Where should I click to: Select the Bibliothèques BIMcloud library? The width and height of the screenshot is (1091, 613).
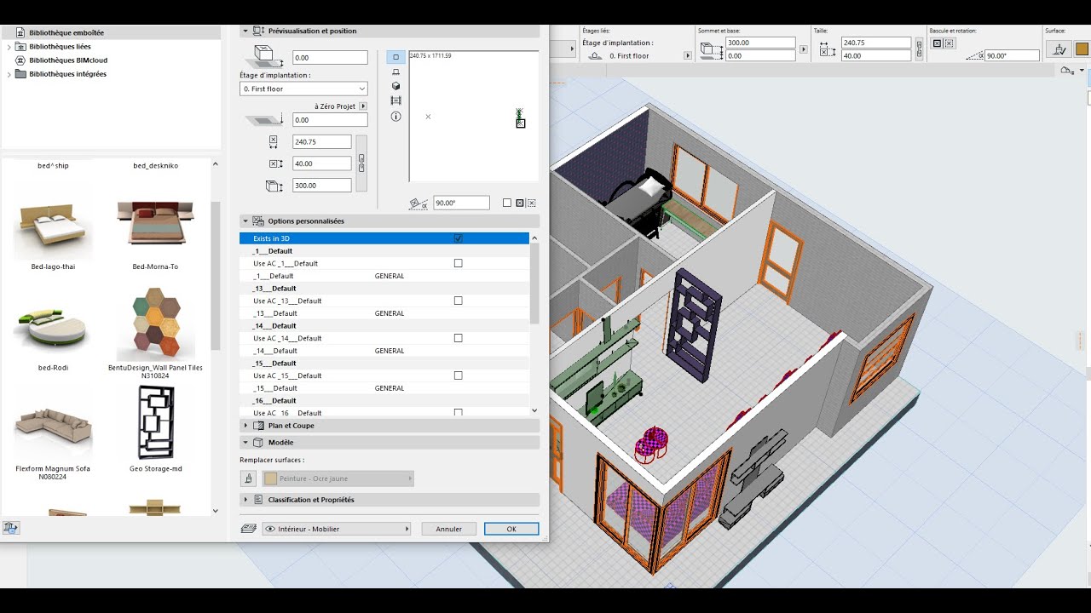coord(68,60)
